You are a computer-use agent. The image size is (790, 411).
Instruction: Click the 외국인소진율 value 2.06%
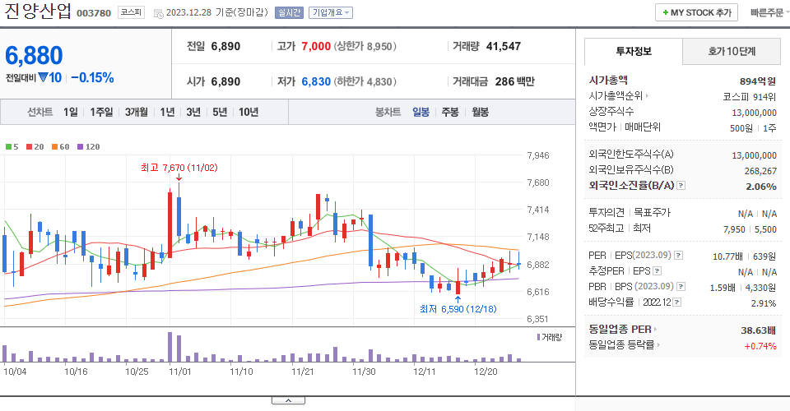point(760,186)
